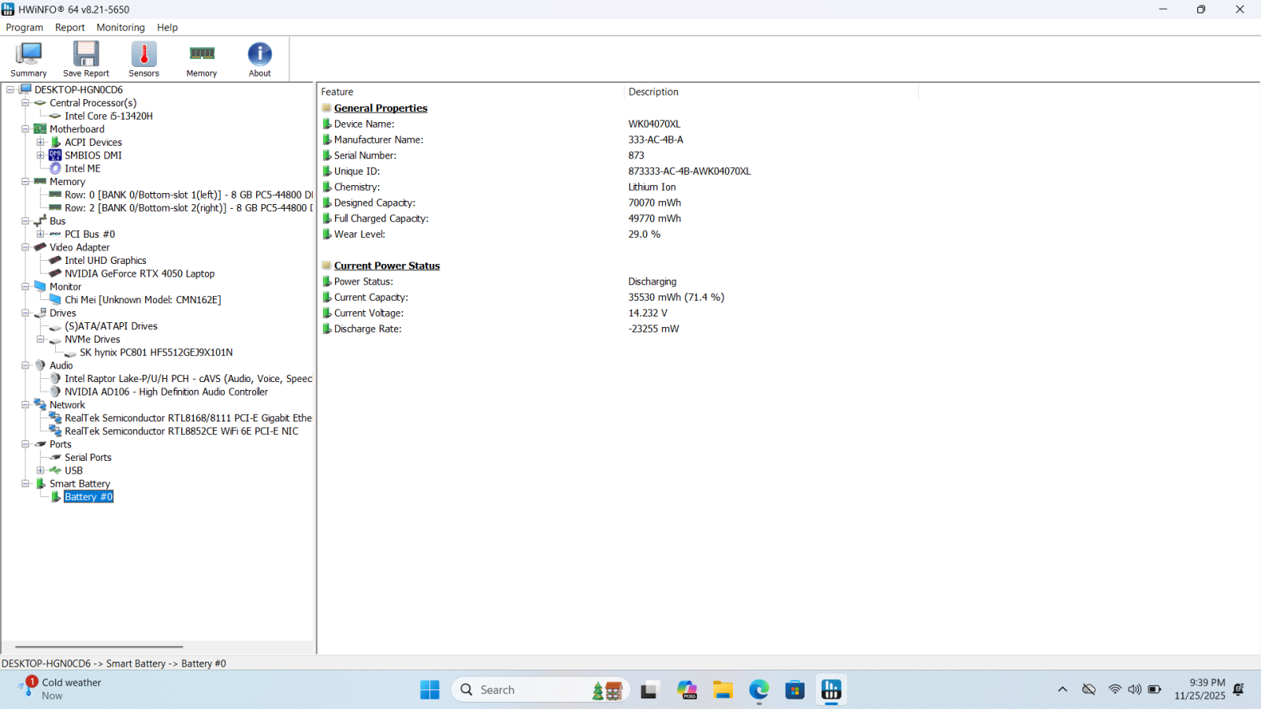Expand the ACPI Devices node
Screen dimensions: 1261x709
tap(40, 143)
